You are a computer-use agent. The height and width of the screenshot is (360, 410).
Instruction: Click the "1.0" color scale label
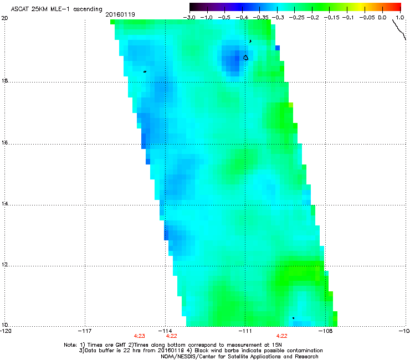tap(400, 18)
